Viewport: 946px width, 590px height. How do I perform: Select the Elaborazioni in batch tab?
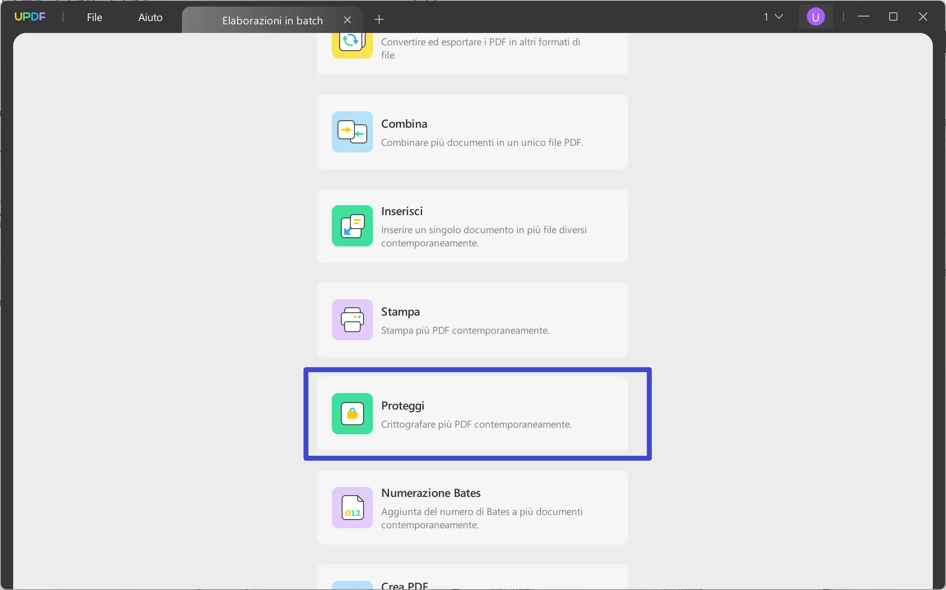point(273,20)
